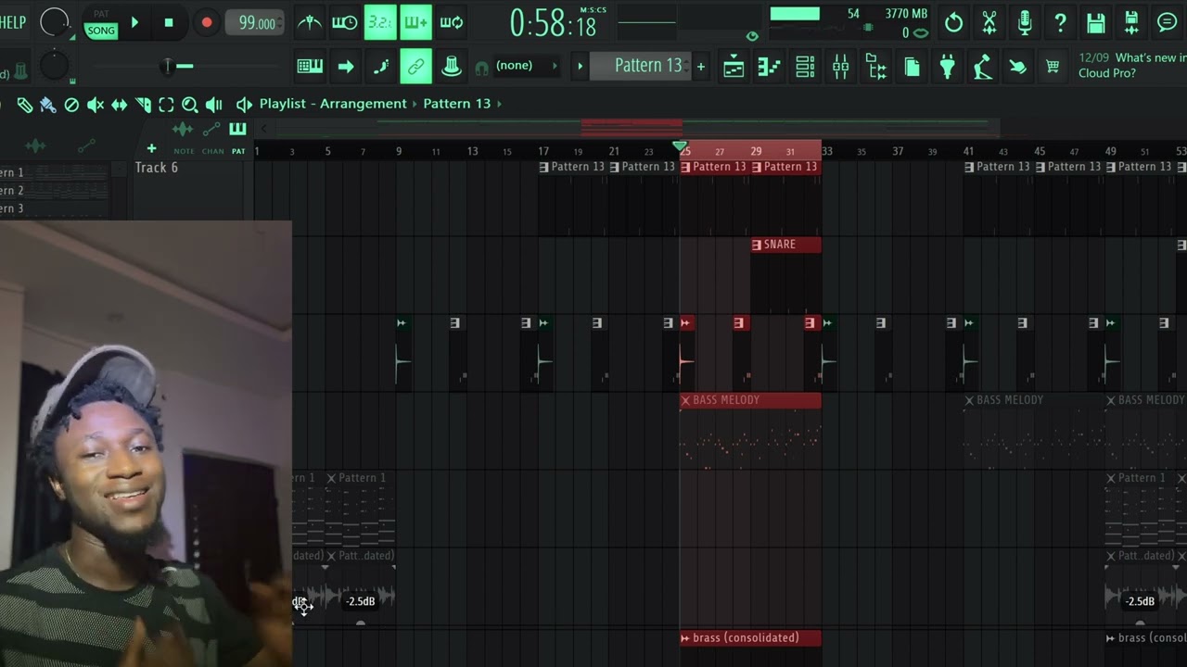Open the shop cart icon
The height and width of the screenshot is (667, 1187).
[x=1053, y=67]
